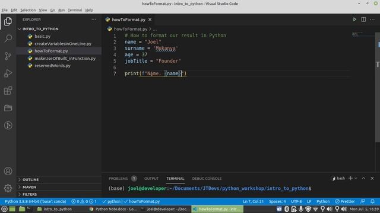Switch to the Debug Console tab

click(207, 179)
